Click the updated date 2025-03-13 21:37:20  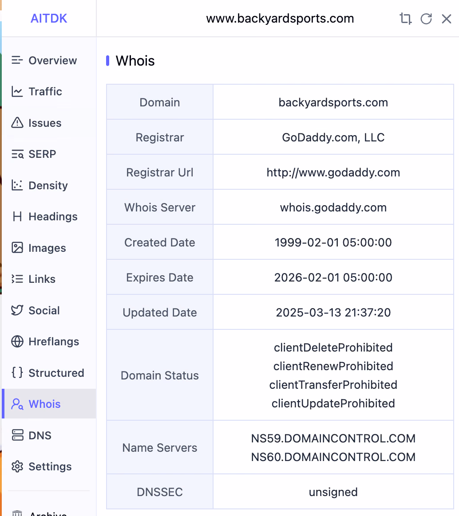[x=333, y=312]
